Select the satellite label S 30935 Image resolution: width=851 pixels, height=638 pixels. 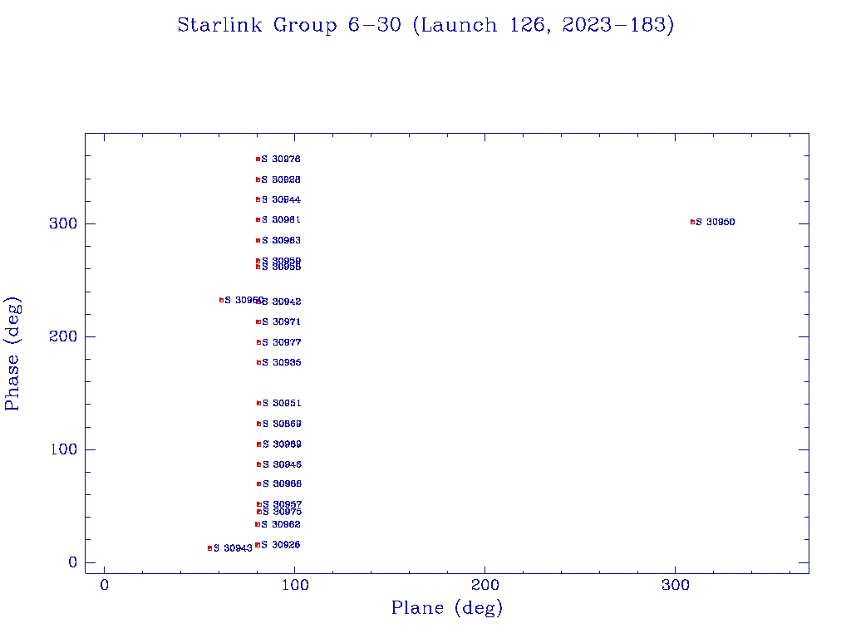tap(282, 362)
